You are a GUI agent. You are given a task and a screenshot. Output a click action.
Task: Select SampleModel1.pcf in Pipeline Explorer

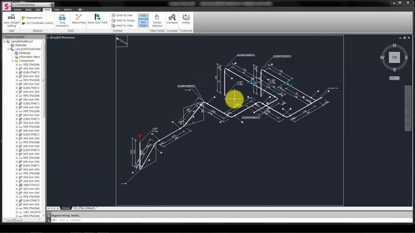click(22, 41)
